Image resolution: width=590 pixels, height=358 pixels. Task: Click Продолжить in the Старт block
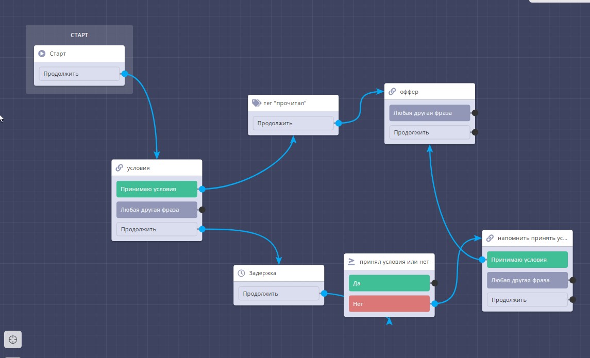79,74
